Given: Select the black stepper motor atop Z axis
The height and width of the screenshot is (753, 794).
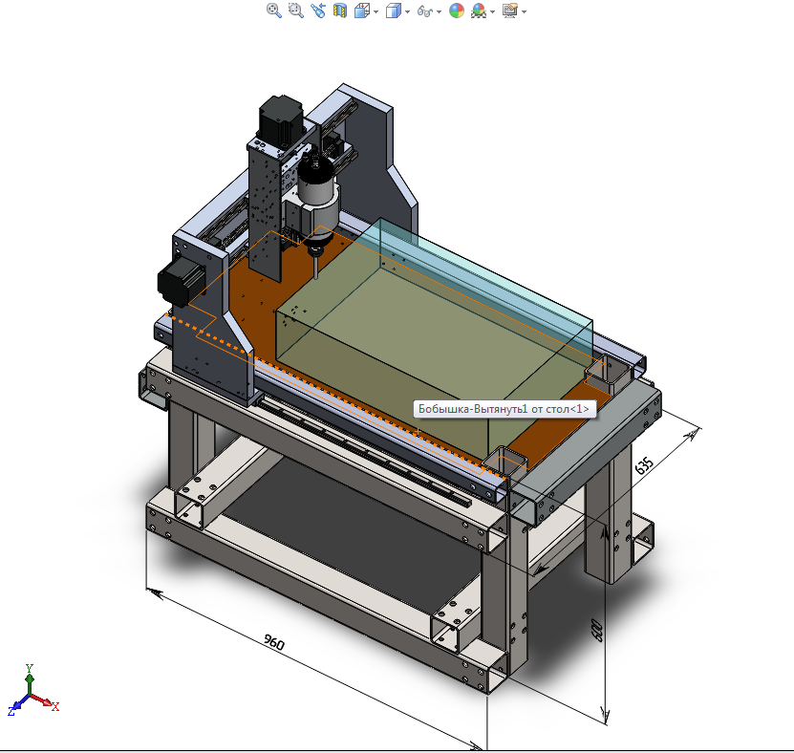Looking at the screenshot, I should (281, 120).
